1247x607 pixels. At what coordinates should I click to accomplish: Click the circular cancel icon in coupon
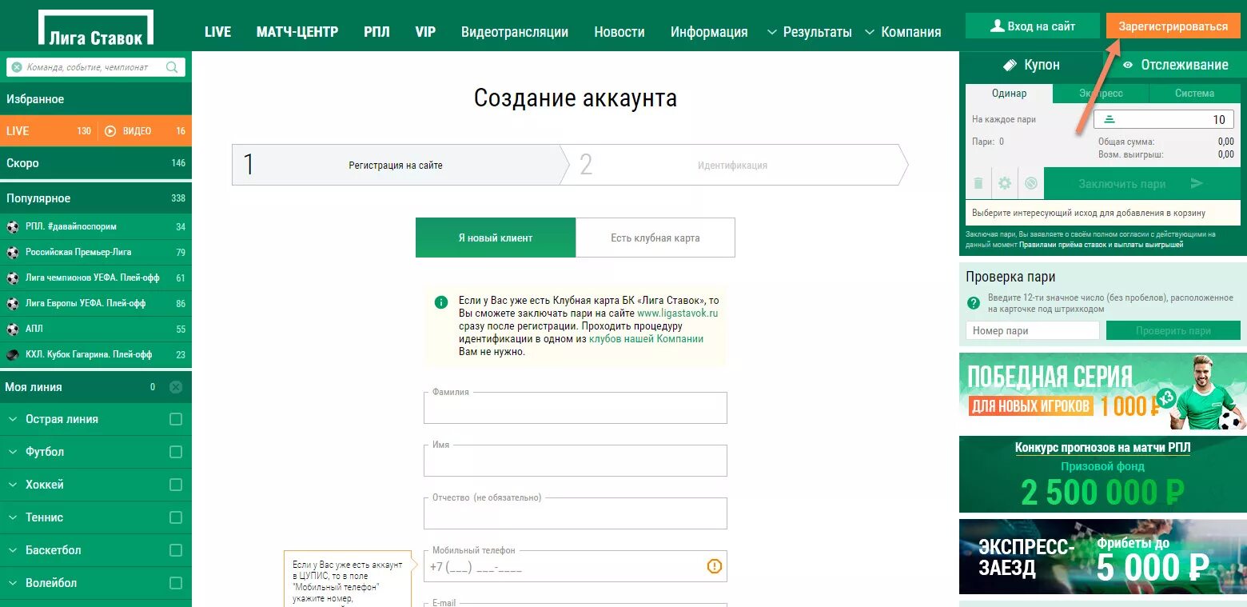point(1031,183)
